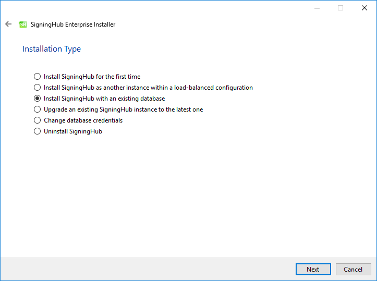This screenshot has height=281, width=377.
Task: Select Change database credentials radio circle
Action: 37,120
